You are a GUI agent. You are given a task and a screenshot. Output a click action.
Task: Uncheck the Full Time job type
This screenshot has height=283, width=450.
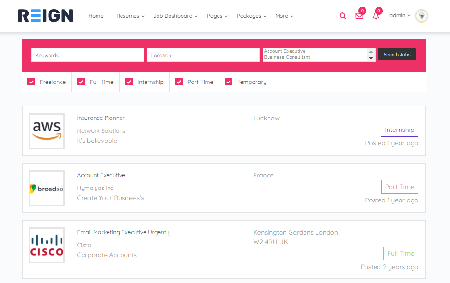coord(81,82)
